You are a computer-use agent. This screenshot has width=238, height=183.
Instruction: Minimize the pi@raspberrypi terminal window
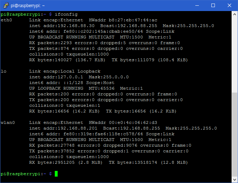click(x=197, y=5)
